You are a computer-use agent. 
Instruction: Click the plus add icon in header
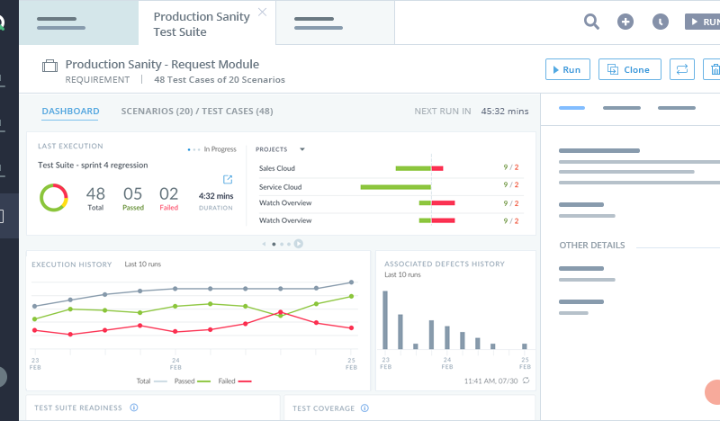click(x=625, y=22)
